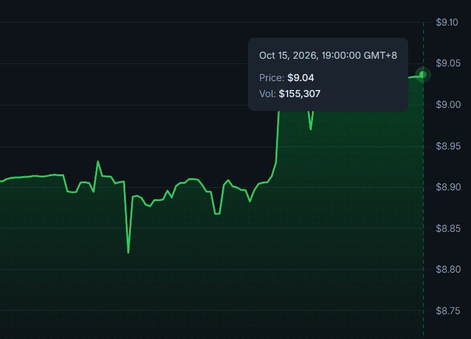Click the $8.75 price axis label
This screenshot has width=471, height=339.
click(x=448, y=311)
